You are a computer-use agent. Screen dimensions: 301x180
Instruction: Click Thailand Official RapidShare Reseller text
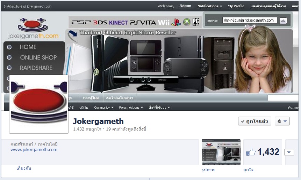[x=128, y=33]
